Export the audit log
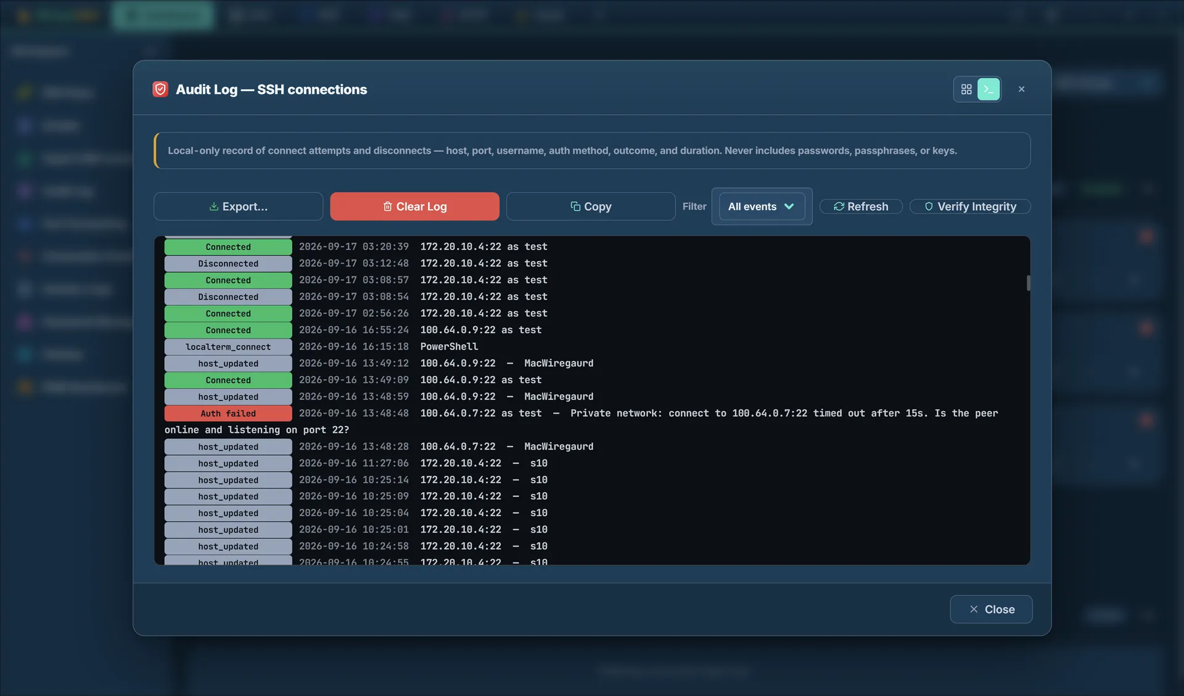Viewport: 1184px width, 696px height. [x=238, y=207]
